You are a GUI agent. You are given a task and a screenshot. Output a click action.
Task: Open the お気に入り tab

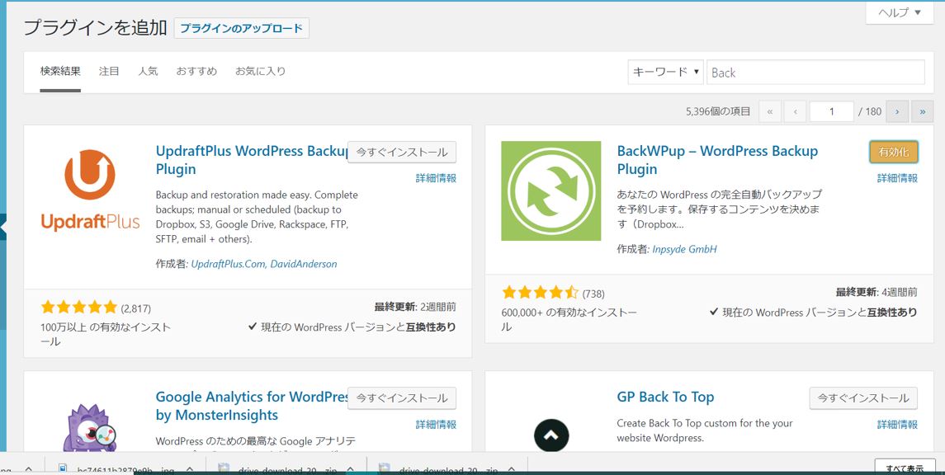(x=260, y=71)
